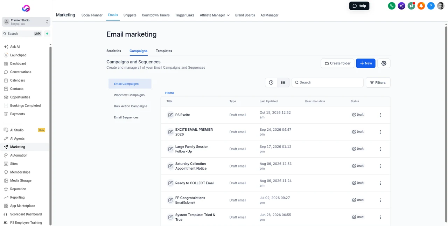Click the blue question mark icon
Image resolution: width=448 pixels, height=226 pixels.
431,6
